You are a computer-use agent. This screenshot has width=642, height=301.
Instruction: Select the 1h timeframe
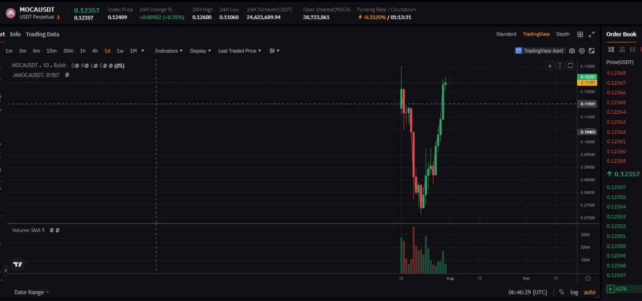(83, 51)
